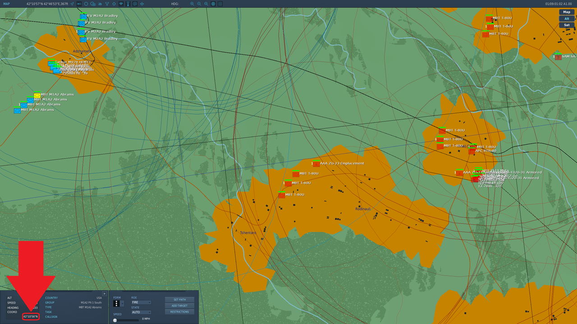Click the Rodinauli town label
Screen dimensions: 577x324
(363, 209)
